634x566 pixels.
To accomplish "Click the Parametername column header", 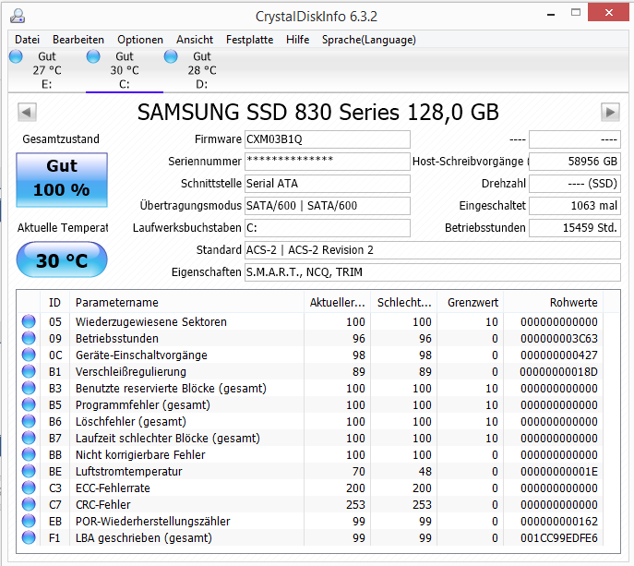I will [186, 303].
